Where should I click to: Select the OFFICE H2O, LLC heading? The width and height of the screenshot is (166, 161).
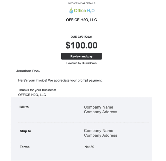coord(81,20)
